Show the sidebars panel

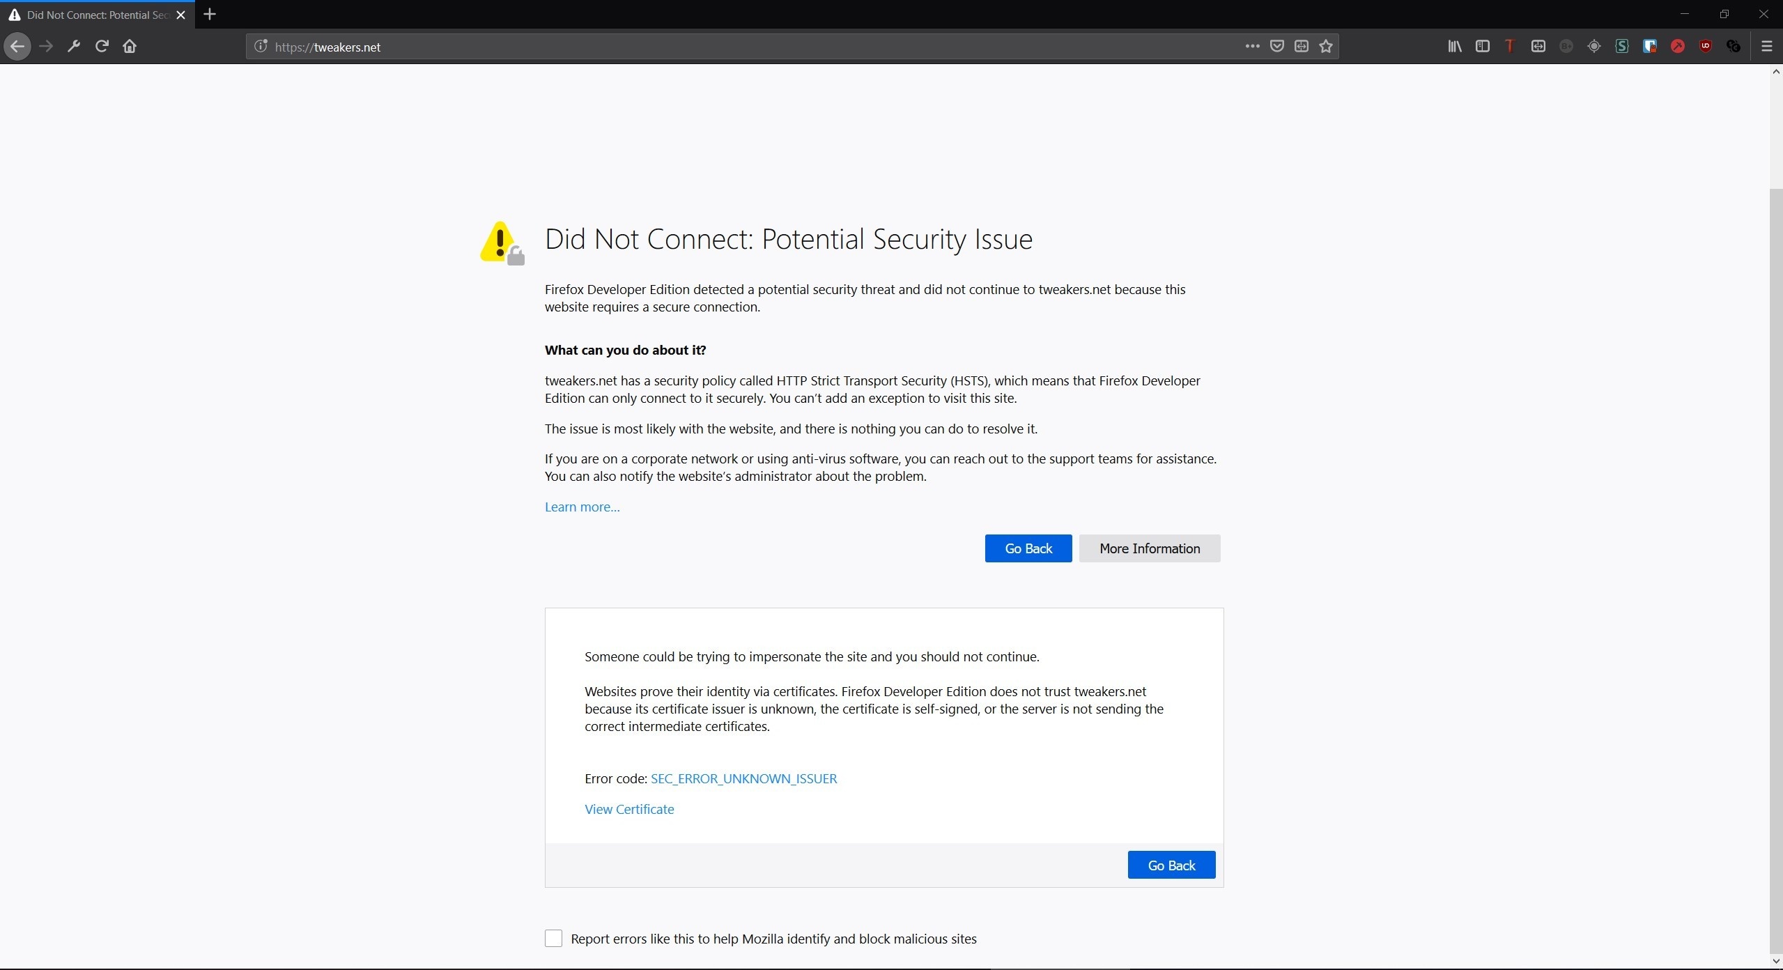click(1482, 47)
